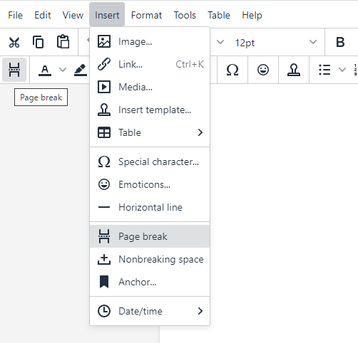Click the chain icon beside Link...
The image size is (358, 343).
point(104,64)
